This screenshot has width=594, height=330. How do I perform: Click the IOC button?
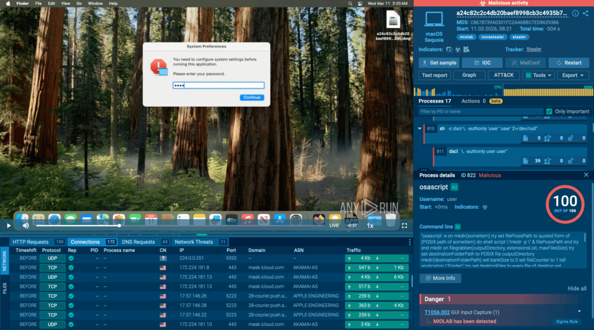click(482, 63)
